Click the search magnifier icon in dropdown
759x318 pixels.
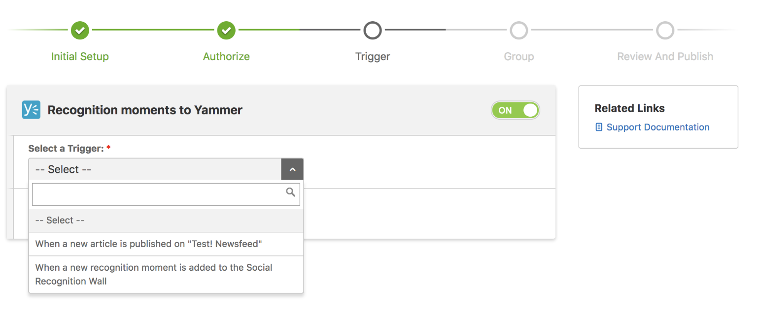(291, 192)
